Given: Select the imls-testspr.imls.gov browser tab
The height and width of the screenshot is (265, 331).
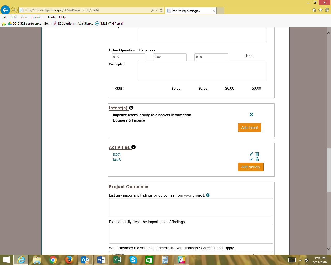Looking at the screenshot, I should click(191, 11).
